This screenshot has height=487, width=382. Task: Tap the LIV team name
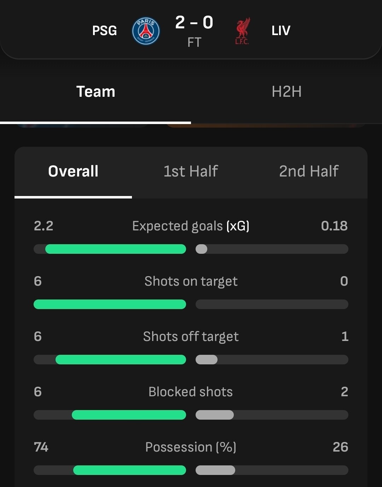coord(281,31)
